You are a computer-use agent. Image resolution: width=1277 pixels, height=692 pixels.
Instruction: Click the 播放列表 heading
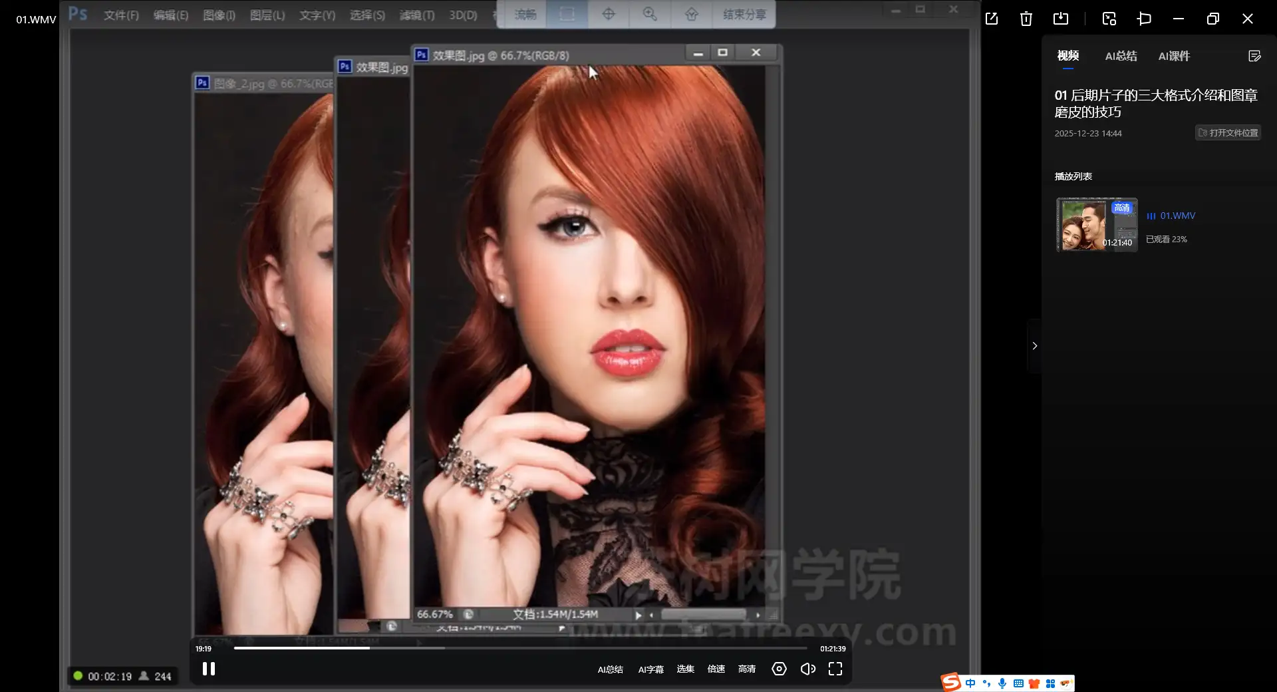1073,176
